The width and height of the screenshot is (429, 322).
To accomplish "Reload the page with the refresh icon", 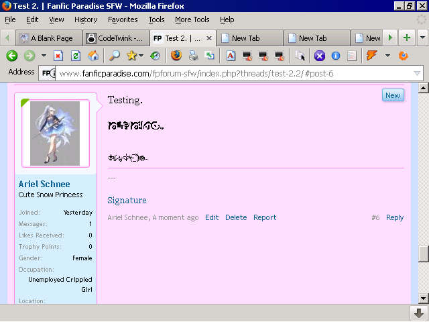I will coord(76,56).
